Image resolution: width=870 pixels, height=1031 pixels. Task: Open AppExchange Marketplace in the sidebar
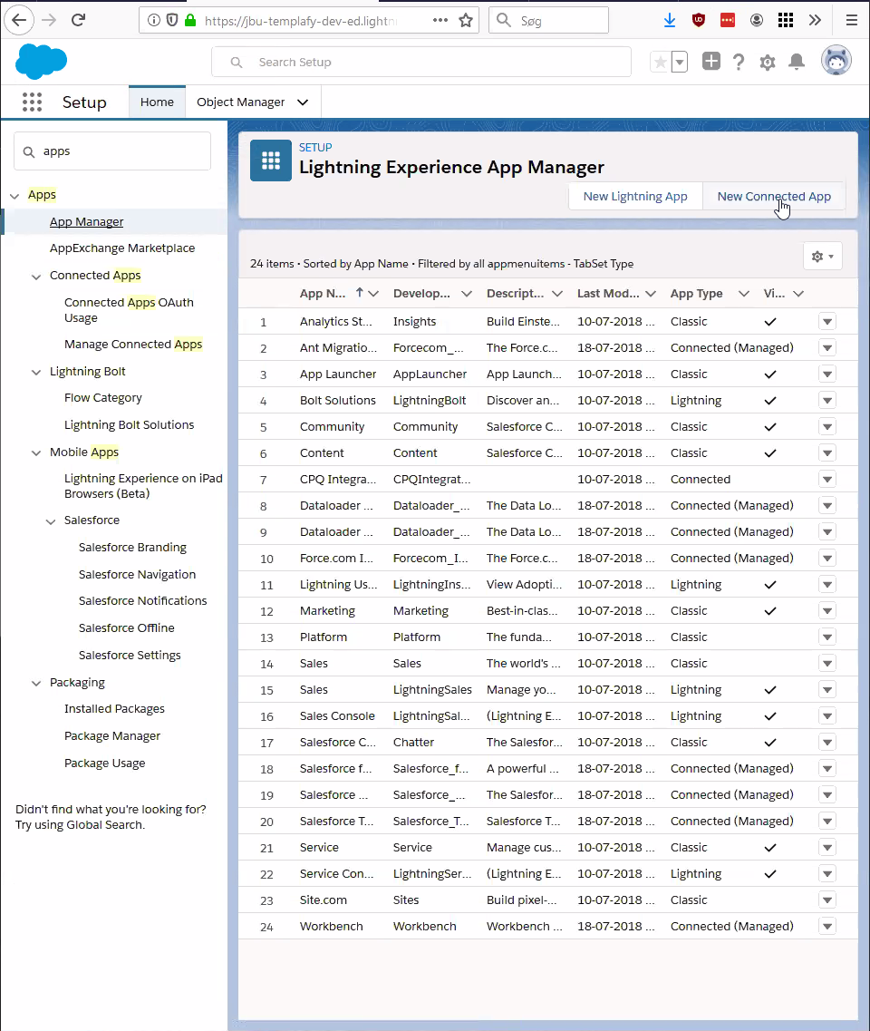(x=122, y=248)
